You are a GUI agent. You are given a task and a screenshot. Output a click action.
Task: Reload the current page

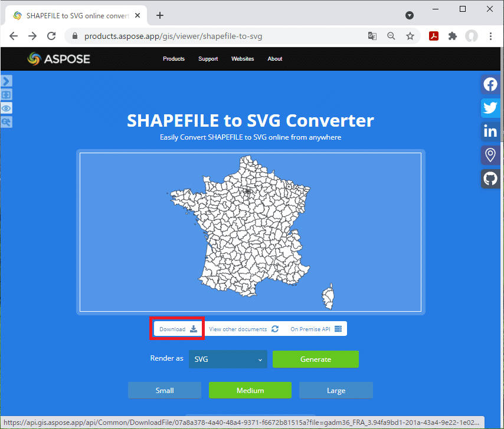(51, 36)
